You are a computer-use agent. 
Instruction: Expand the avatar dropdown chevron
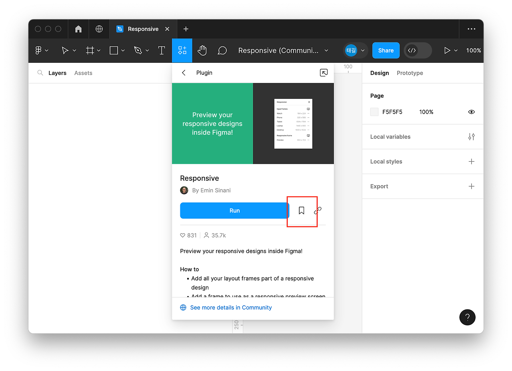pos(363,50)
